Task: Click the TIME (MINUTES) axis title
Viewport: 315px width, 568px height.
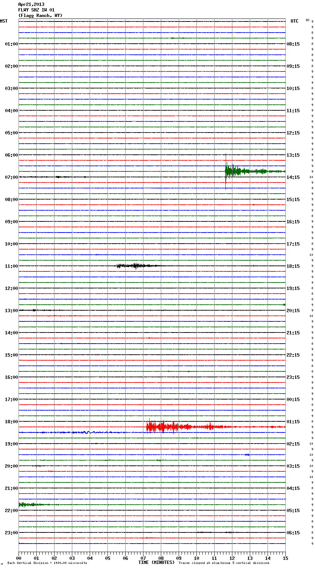Action: coord(156,562)
